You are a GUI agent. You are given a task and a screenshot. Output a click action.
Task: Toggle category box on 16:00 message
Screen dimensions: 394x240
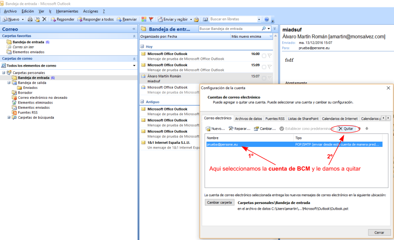pos(264,55)
